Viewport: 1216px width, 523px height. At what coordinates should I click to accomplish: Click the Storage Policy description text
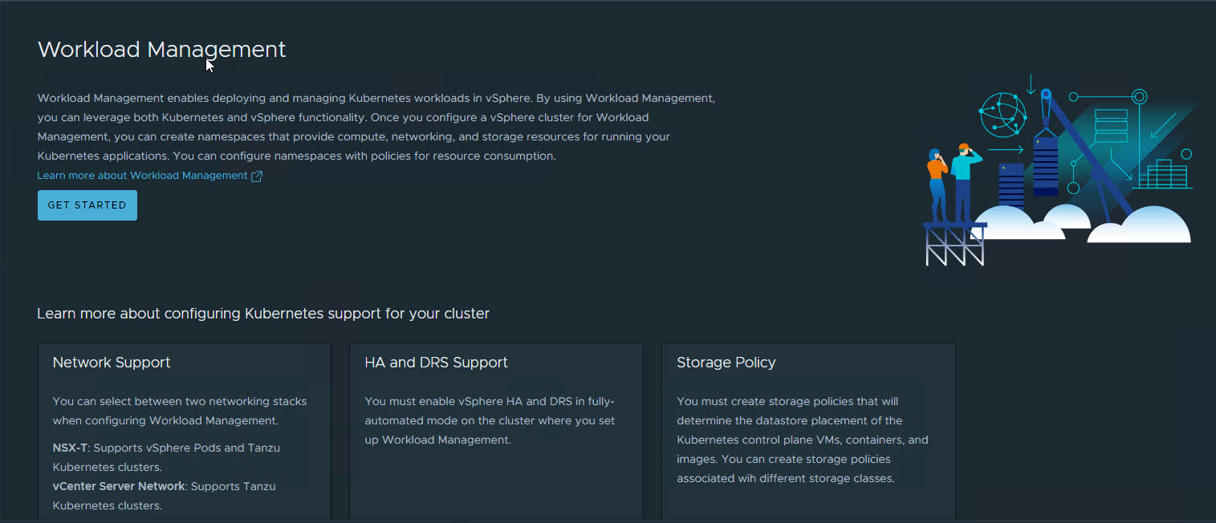coord(802,440)
